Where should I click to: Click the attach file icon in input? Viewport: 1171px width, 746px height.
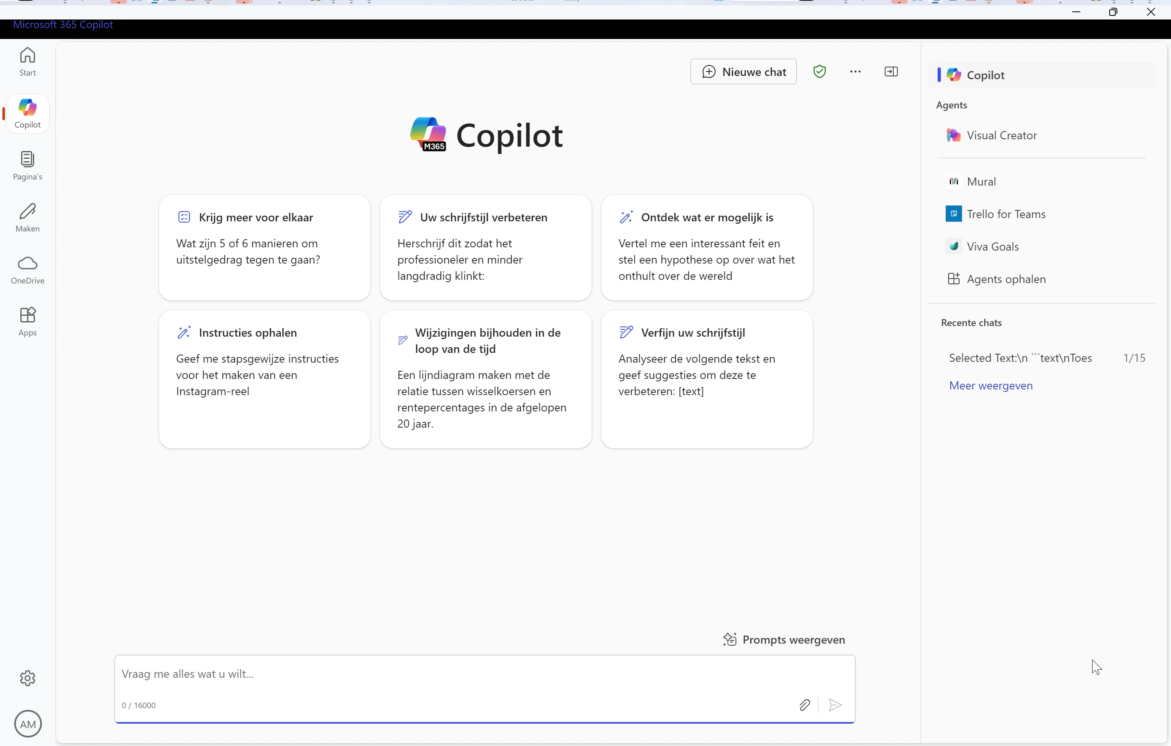point(804,704)
